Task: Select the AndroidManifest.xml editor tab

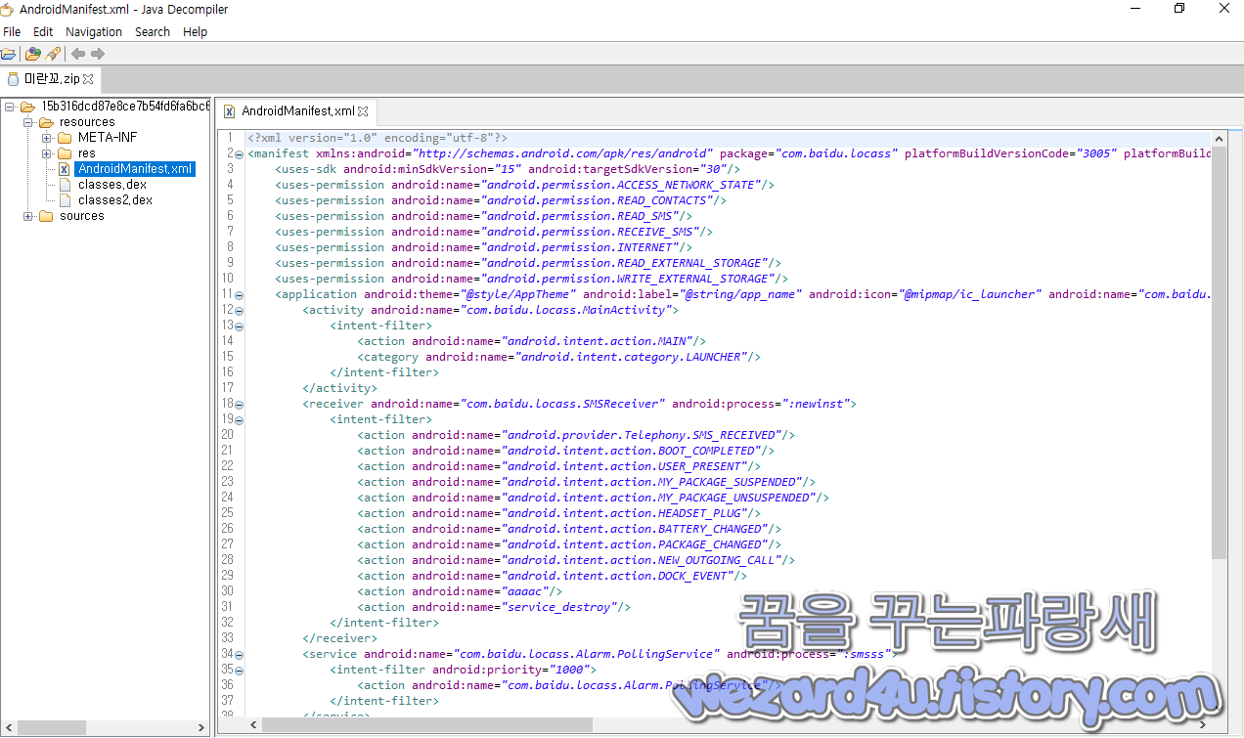Action: tap(297, 111)
